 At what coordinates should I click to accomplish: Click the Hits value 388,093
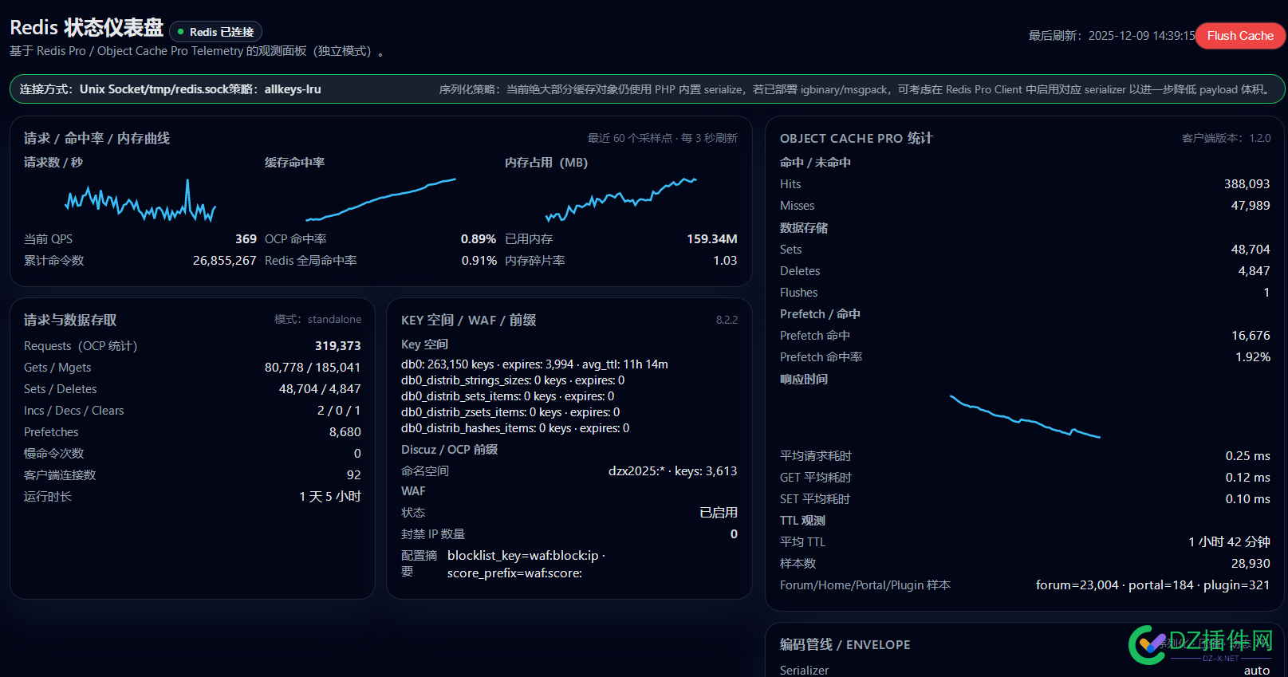[1247, 184]
